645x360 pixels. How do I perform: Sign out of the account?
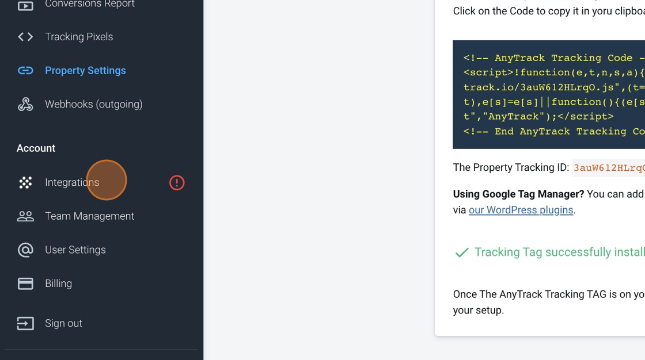[64, 323]
